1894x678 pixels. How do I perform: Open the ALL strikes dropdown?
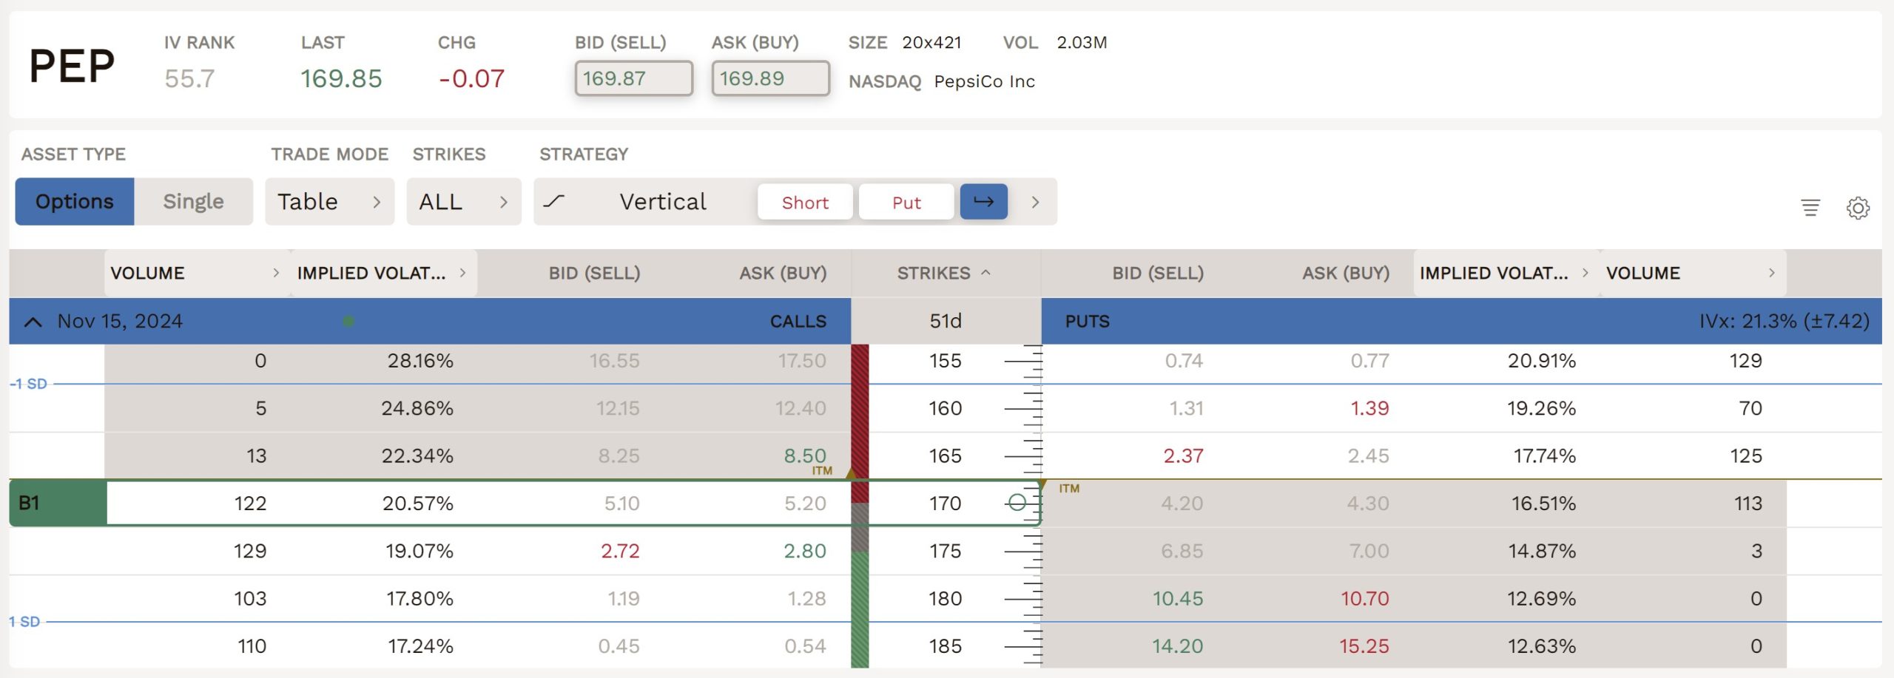coord(463,202)
